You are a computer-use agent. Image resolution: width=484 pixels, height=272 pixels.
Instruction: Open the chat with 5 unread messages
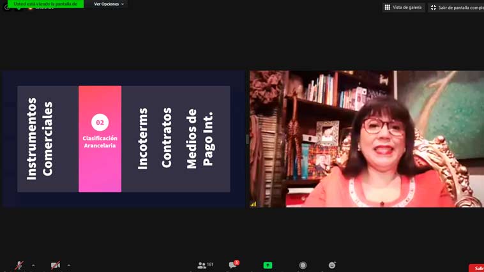tap(234, 264)
